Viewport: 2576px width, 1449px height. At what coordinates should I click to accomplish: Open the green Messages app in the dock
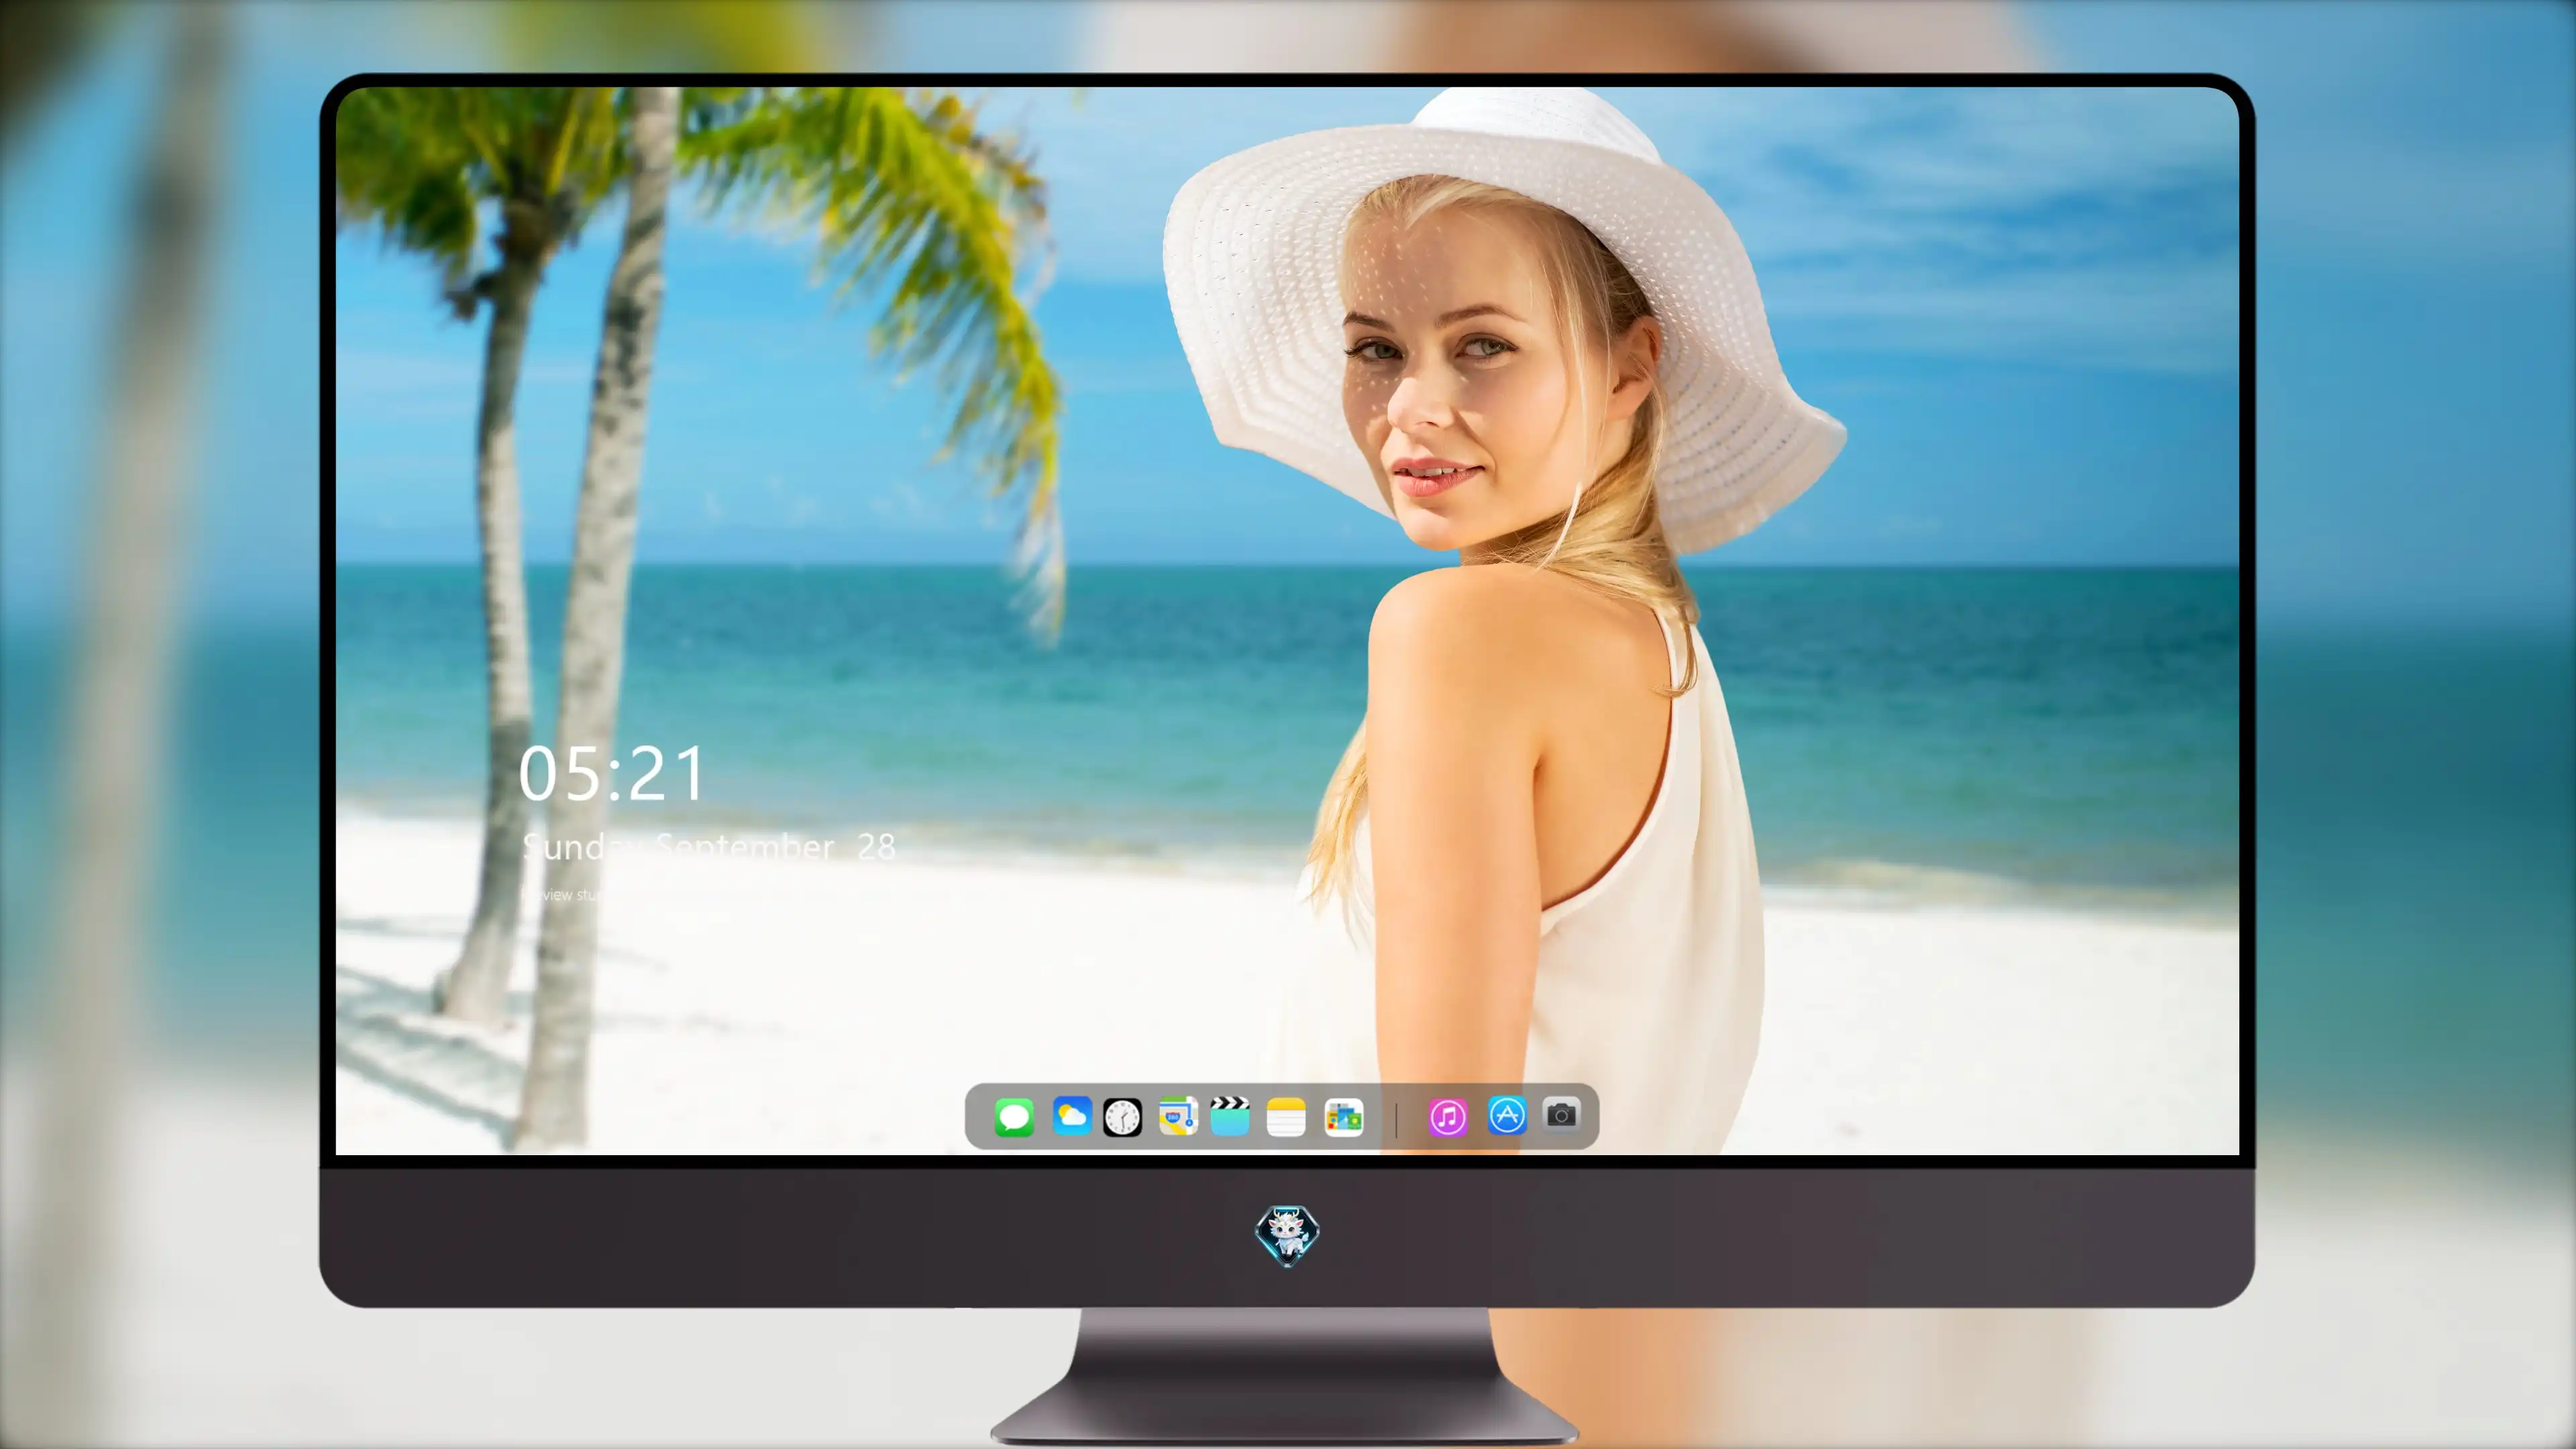click(1014, 1117)
